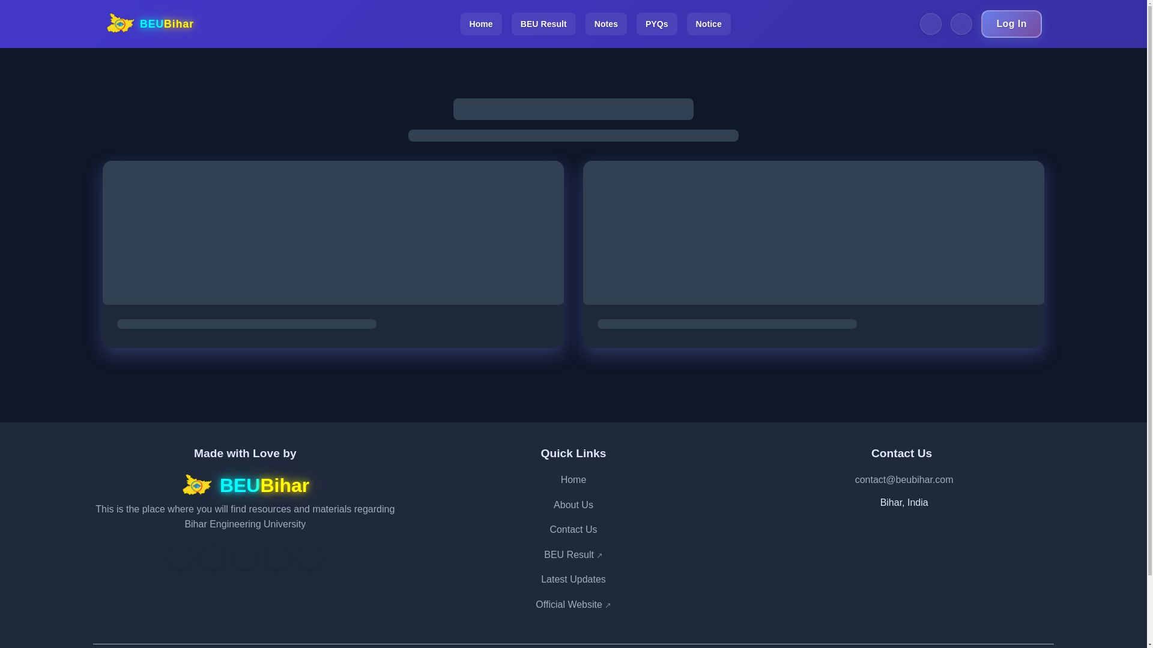Open the BEU Result nav item
Screen dimensions: 1153x648
coord(543,24)
